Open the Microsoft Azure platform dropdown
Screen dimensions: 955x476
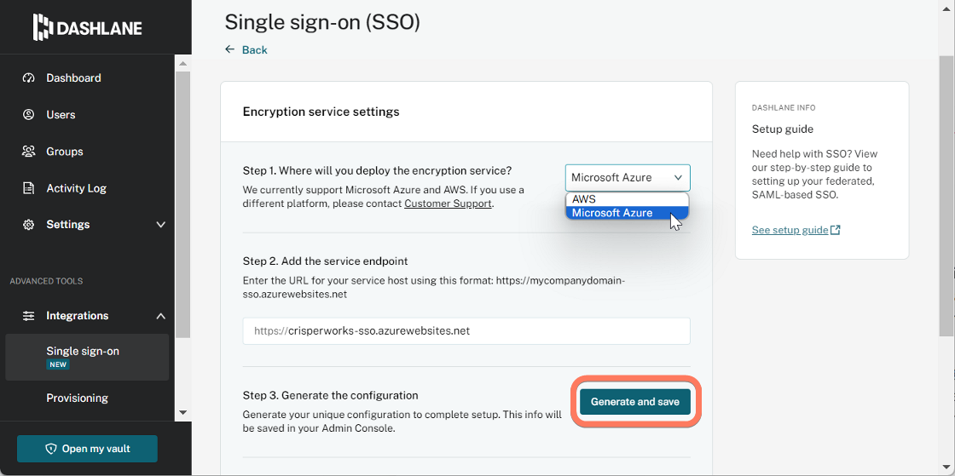click(x=628, y=177)
